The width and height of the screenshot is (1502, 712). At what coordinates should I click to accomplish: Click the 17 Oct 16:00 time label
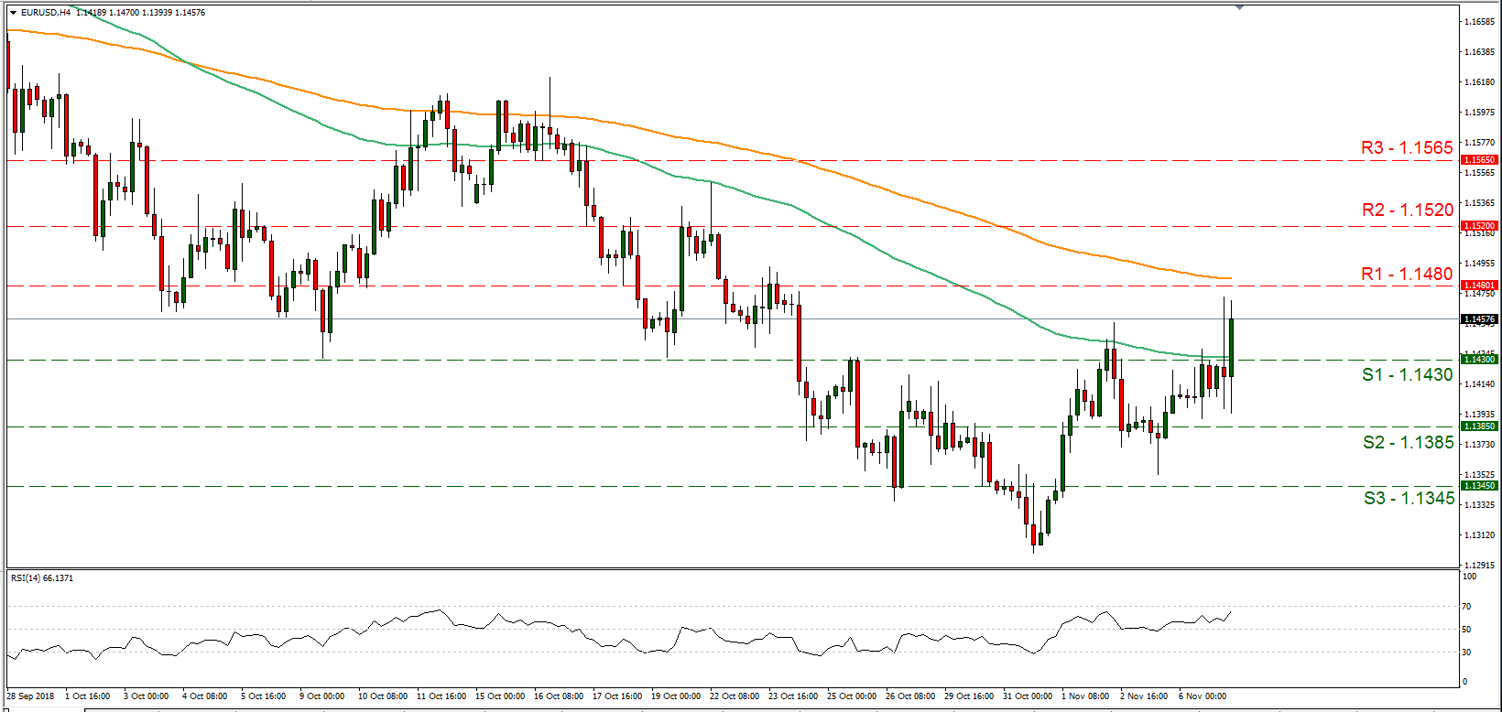pyautogui.click(x=617, y=696)
